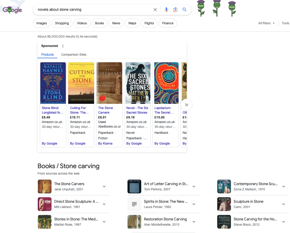290x233 pixels.
Task: Click the Google thistle logo
Action: tap(12, 10)
